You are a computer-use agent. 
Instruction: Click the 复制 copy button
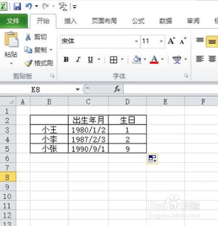tap(35, 50)
